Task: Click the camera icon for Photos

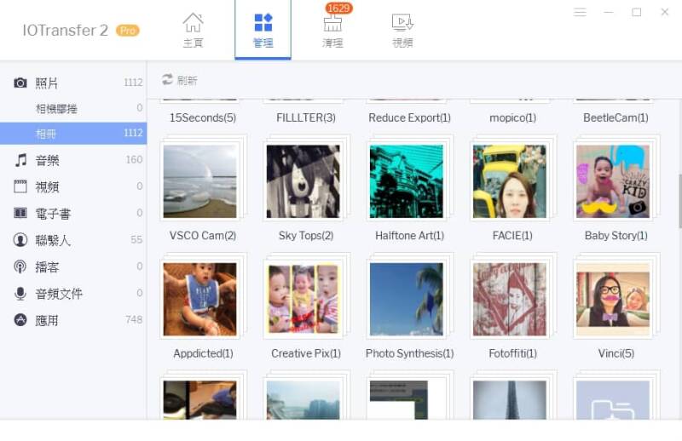Action: pos(20,83)
